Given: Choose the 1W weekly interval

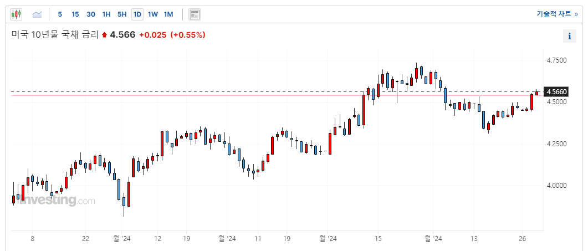Looking at the screenshot, I should [x=152, y=14].
